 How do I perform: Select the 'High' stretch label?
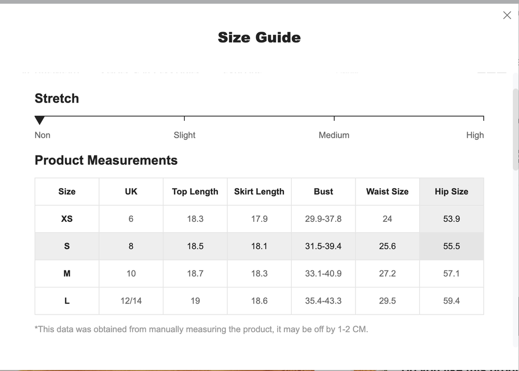click(475, 135)
